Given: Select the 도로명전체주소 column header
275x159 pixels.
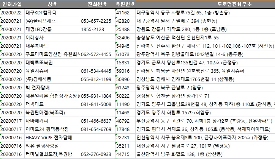Looking at the screenshot, I should [234, 4].
